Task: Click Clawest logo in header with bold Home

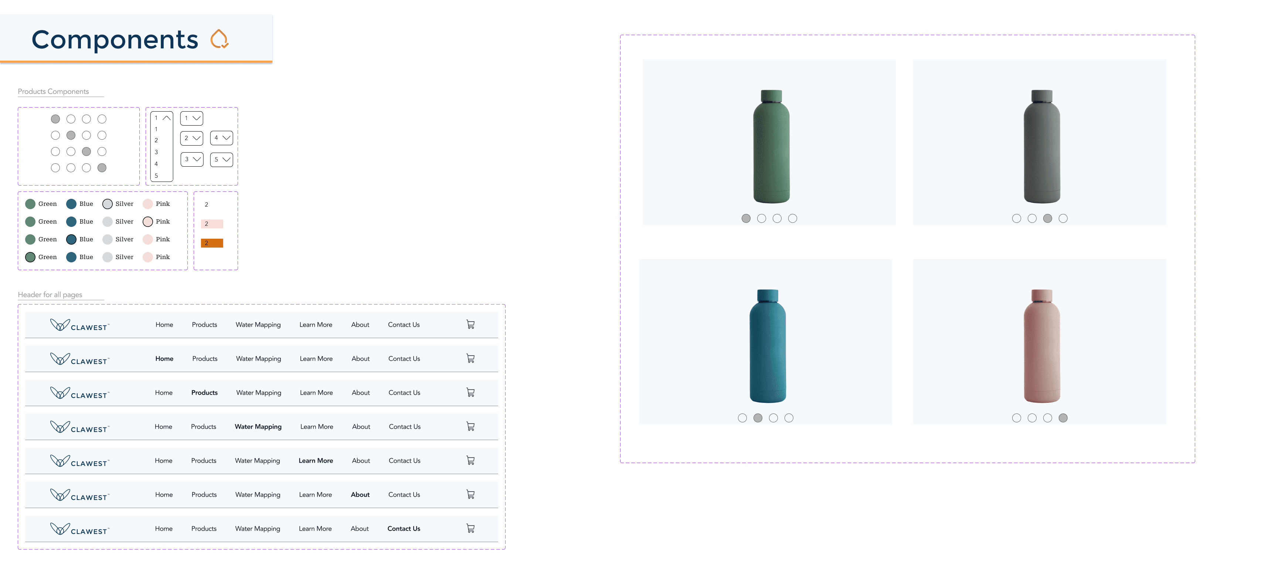Action: tap(79, 359)
